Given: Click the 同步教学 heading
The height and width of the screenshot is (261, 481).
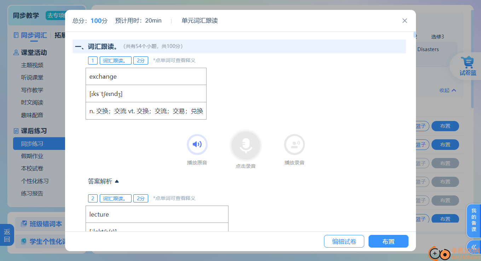Looking at the screenshot, I should (26, 16).
